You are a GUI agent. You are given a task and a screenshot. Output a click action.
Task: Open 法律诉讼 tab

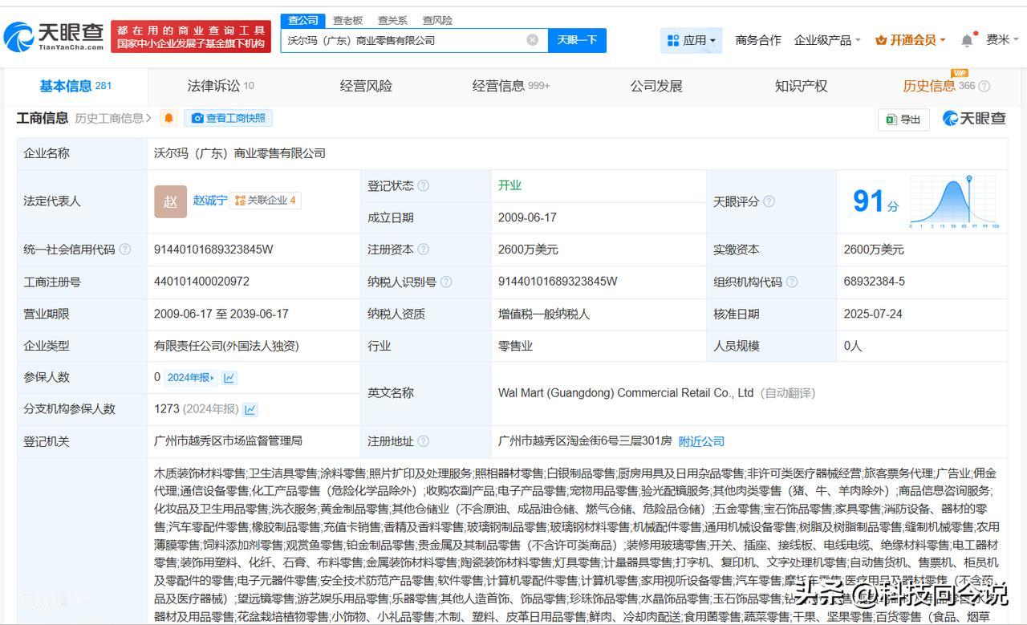[x=221, y=86]
